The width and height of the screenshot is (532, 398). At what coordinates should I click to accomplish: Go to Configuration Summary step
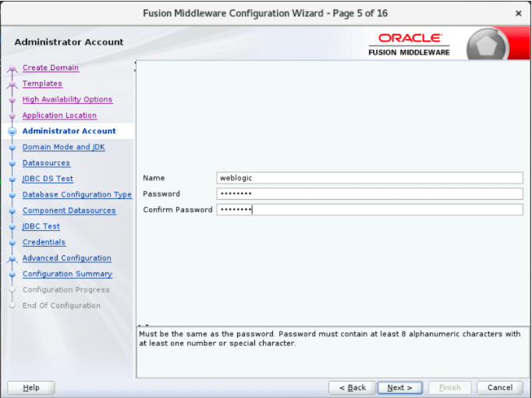click(x=67, y=274)
